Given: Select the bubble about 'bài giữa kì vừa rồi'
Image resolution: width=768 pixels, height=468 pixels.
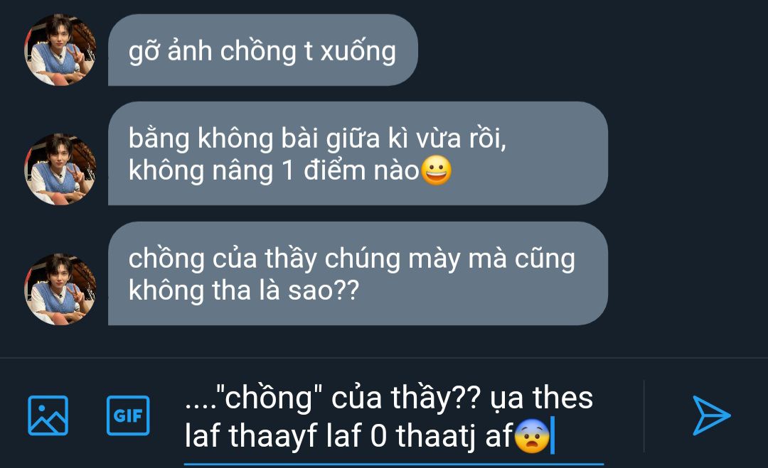Looking at the screenshot, I should (x=358, y=153).
